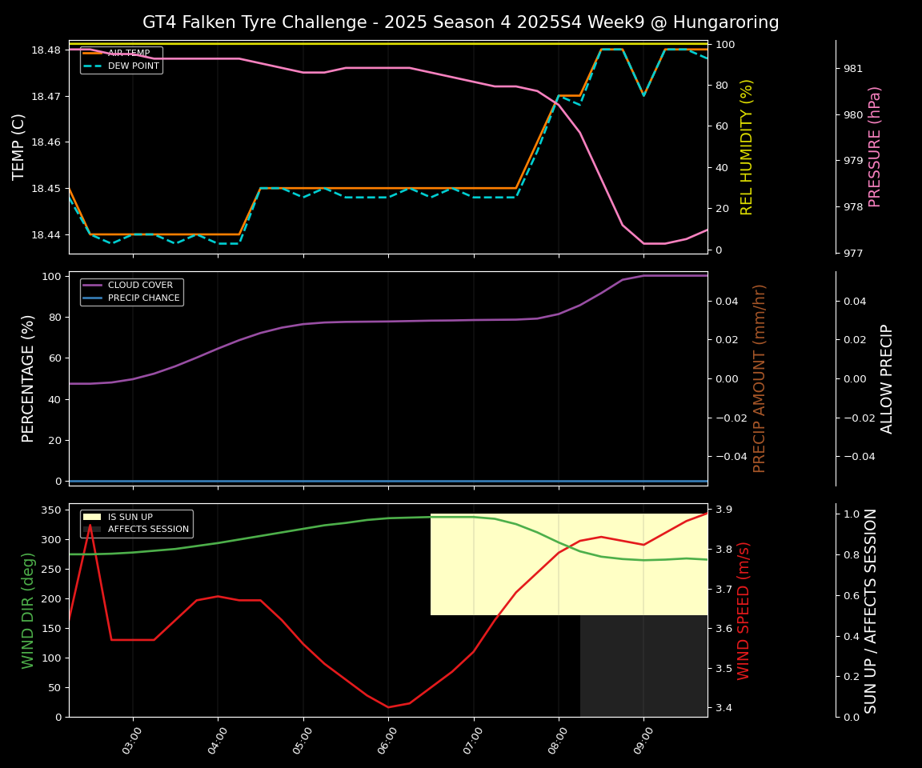The image size is (922, 768).
Task: Click the PRECIP CHANCE legend entry
Action: (x=142, y=298)
